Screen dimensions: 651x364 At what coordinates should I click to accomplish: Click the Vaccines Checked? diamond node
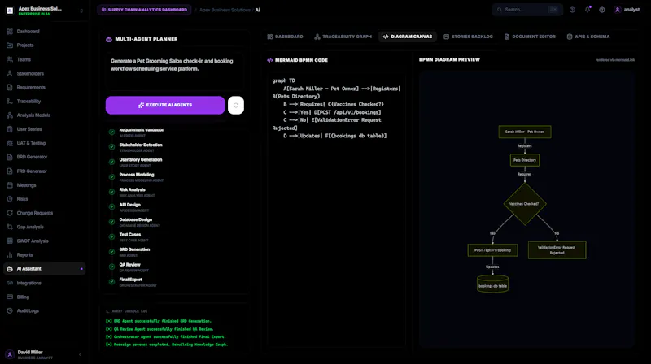[524, 204]
